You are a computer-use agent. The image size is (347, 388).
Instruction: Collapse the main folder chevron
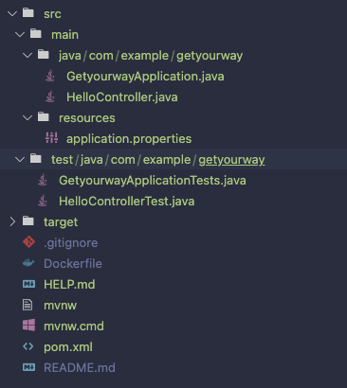pos(20,34)
